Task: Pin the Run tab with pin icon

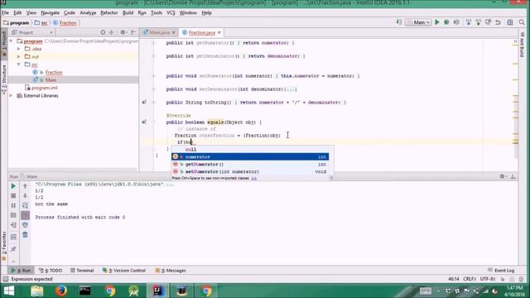Action: tap(13, 249)
